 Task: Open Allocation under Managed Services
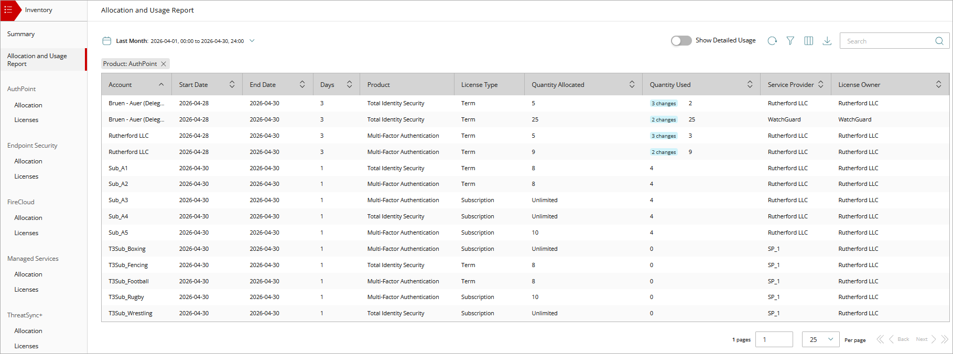(28, 274)
